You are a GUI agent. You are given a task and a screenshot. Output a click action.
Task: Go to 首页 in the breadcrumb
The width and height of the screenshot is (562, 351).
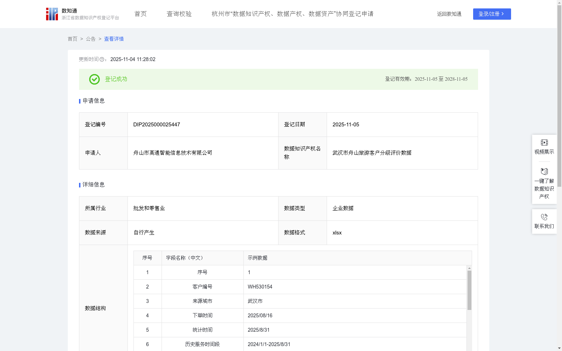(x=72, y=39)
